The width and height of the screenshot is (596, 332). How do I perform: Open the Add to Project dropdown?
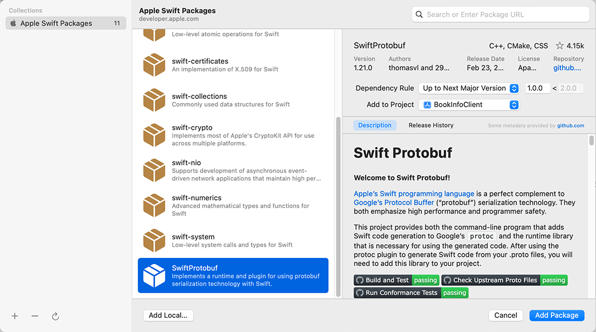coord(469,104)
